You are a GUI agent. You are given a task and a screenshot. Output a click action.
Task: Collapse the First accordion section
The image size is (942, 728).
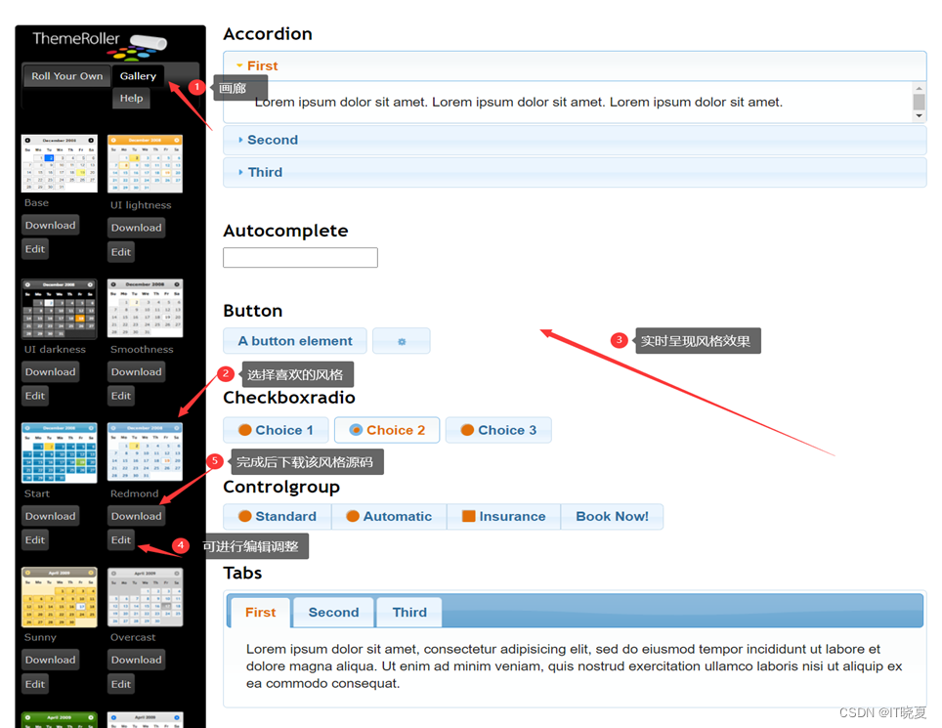click(x=575, y=66)
